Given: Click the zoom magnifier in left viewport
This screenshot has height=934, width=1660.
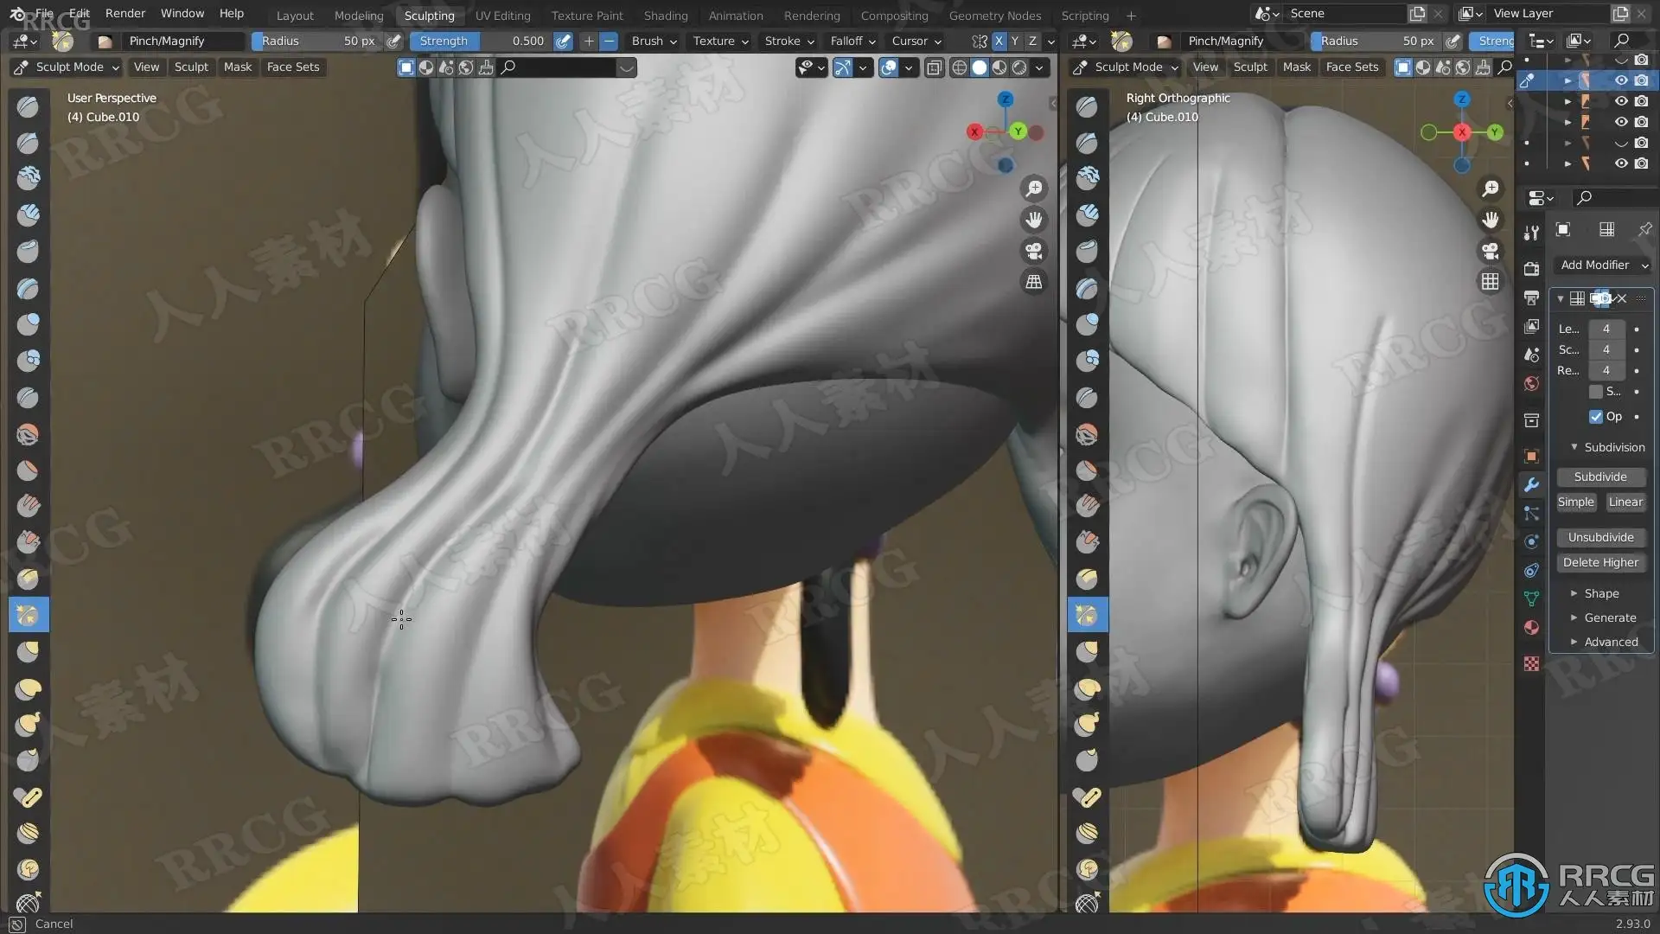Looking at the screenshot, I should 1034,189.
